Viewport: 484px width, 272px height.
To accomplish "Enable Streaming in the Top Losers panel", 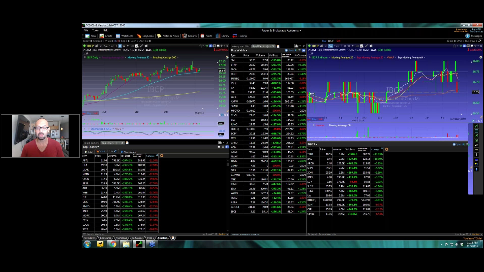I will pos(129,152).
